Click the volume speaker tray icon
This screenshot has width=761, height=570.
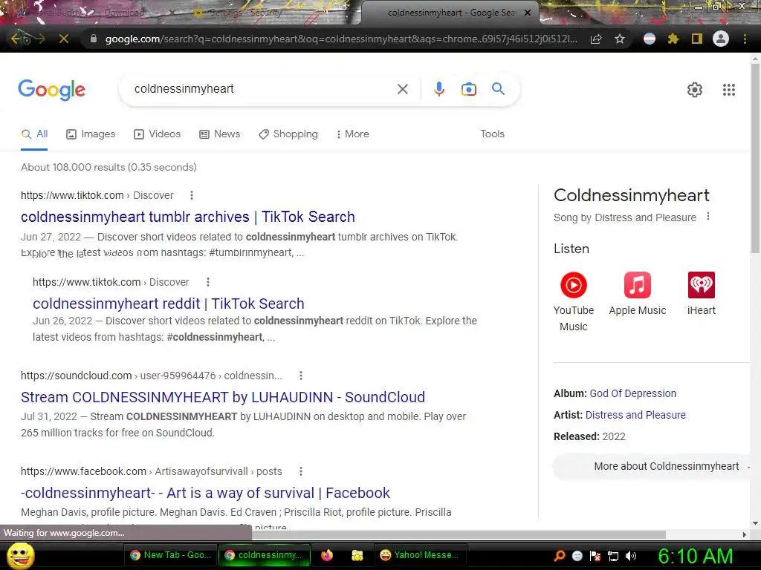(x=631, y=556)
